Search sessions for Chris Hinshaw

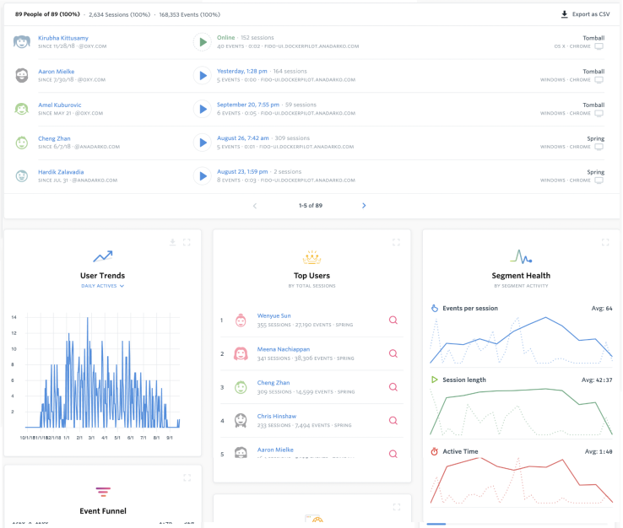point(393,420)
